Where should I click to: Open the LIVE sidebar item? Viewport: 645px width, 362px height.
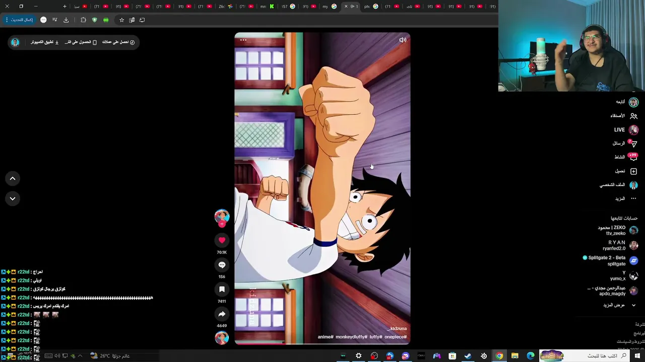[626, 130]
